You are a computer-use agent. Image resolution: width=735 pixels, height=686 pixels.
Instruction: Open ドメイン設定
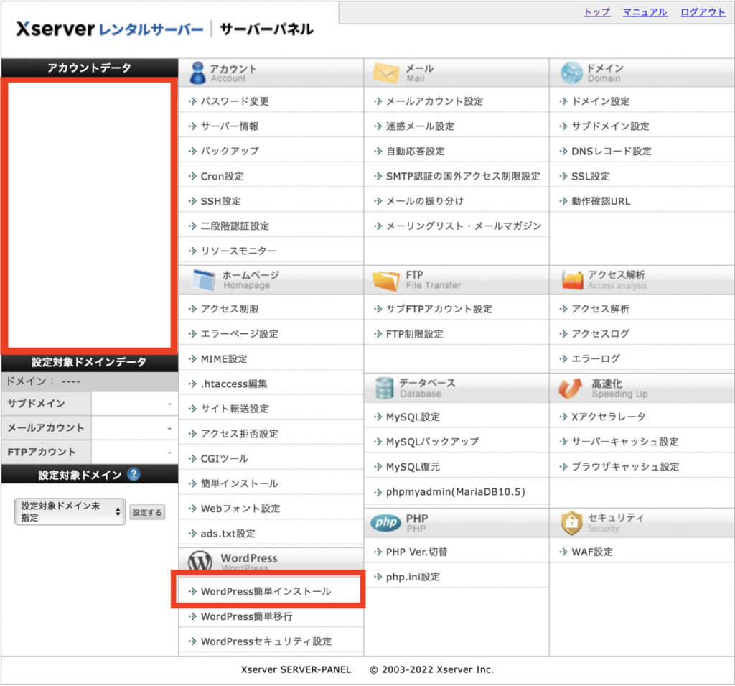click(601, 101)
